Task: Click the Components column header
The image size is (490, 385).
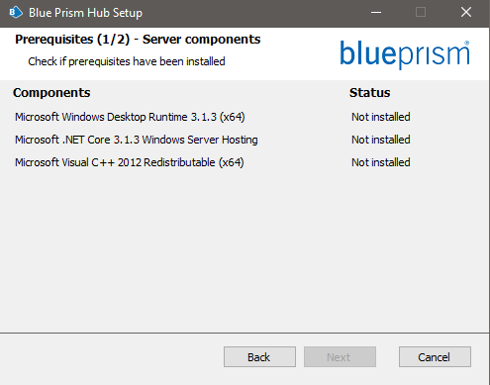Action: (51, 93)
